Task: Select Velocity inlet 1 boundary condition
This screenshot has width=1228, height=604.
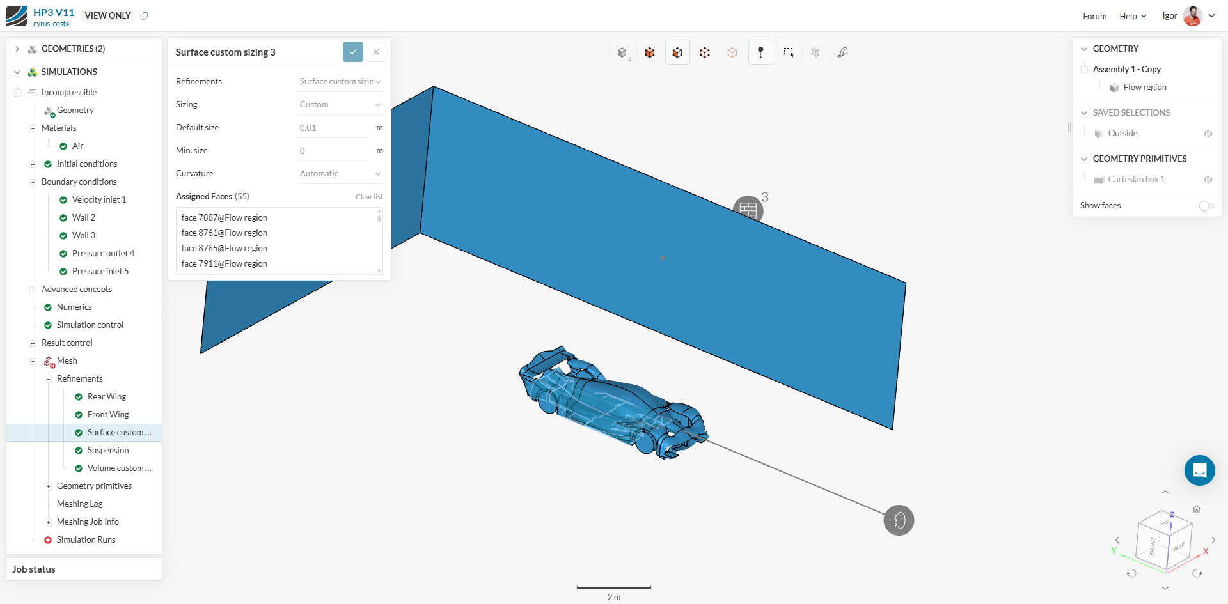Action: (x=99, y=200)
